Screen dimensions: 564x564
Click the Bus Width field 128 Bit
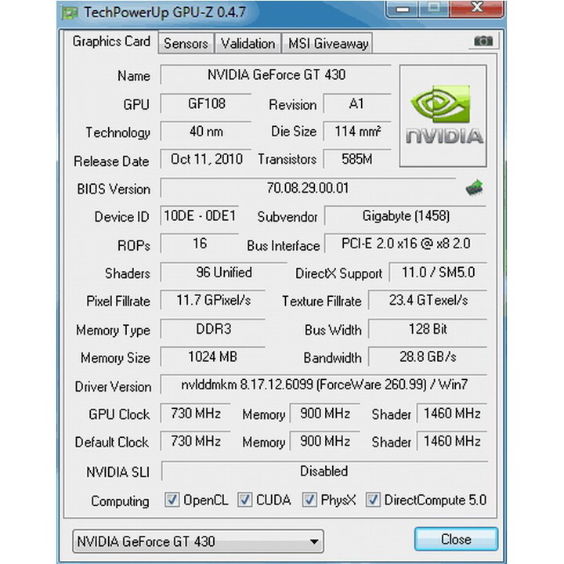[x=428, y=329]
